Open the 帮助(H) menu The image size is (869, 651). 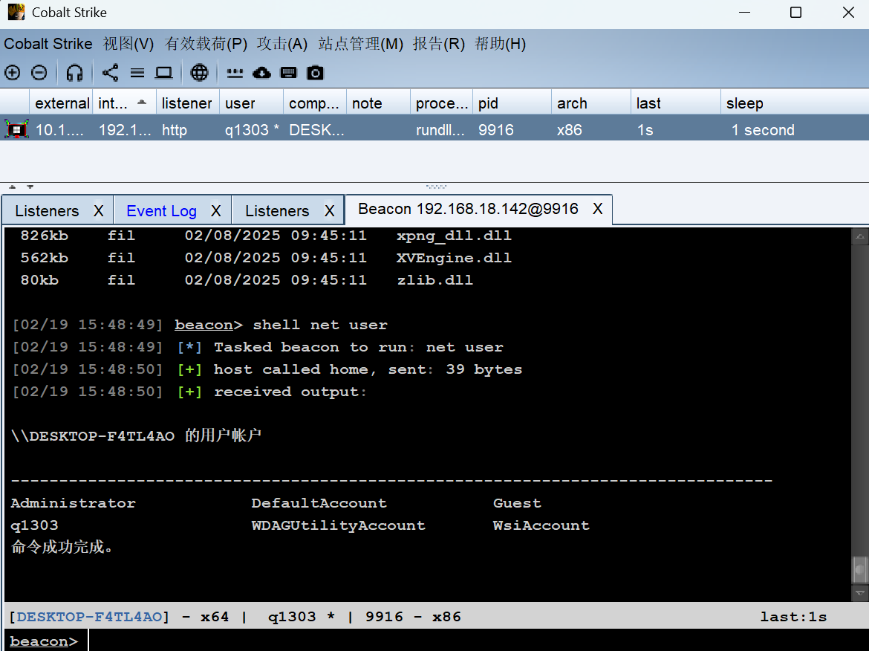click(x=501, y=44)
